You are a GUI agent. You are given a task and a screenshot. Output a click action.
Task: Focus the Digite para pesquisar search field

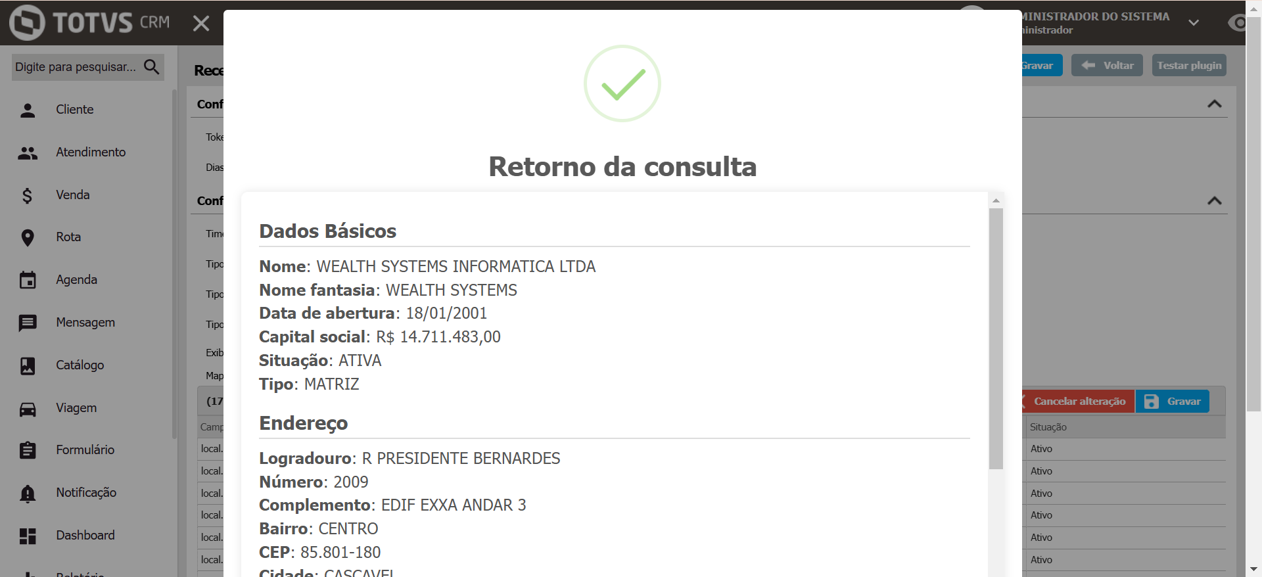(x=76, y=67)
